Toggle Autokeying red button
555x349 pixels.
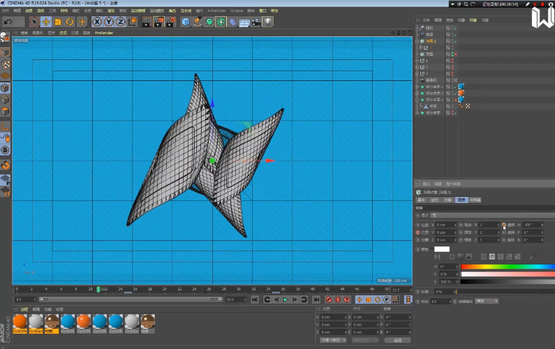338,300
